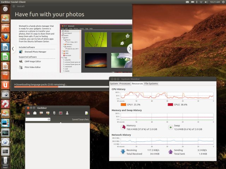Change the CPU2 red color swatch

[170, 105]
